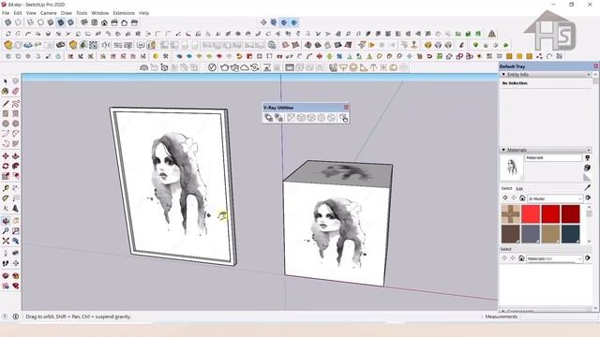Choose the Follow Me tool
The height and width of the screenshot is (337, 600).
point(15,166)
